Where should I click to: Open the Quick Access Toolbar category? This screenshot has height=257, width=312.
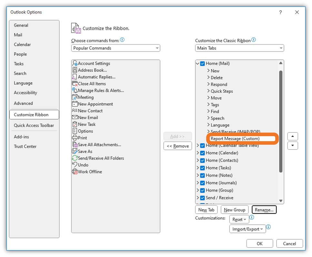point(34,125)
